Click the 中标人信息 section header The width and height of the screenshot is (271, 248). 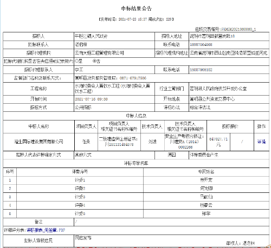click(x=136, y=116)
